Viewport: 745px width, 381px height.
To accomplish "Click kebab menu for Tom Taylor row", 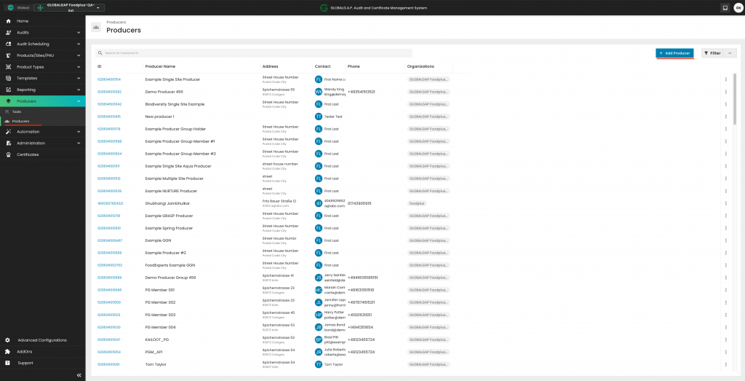I will (725, 364).
